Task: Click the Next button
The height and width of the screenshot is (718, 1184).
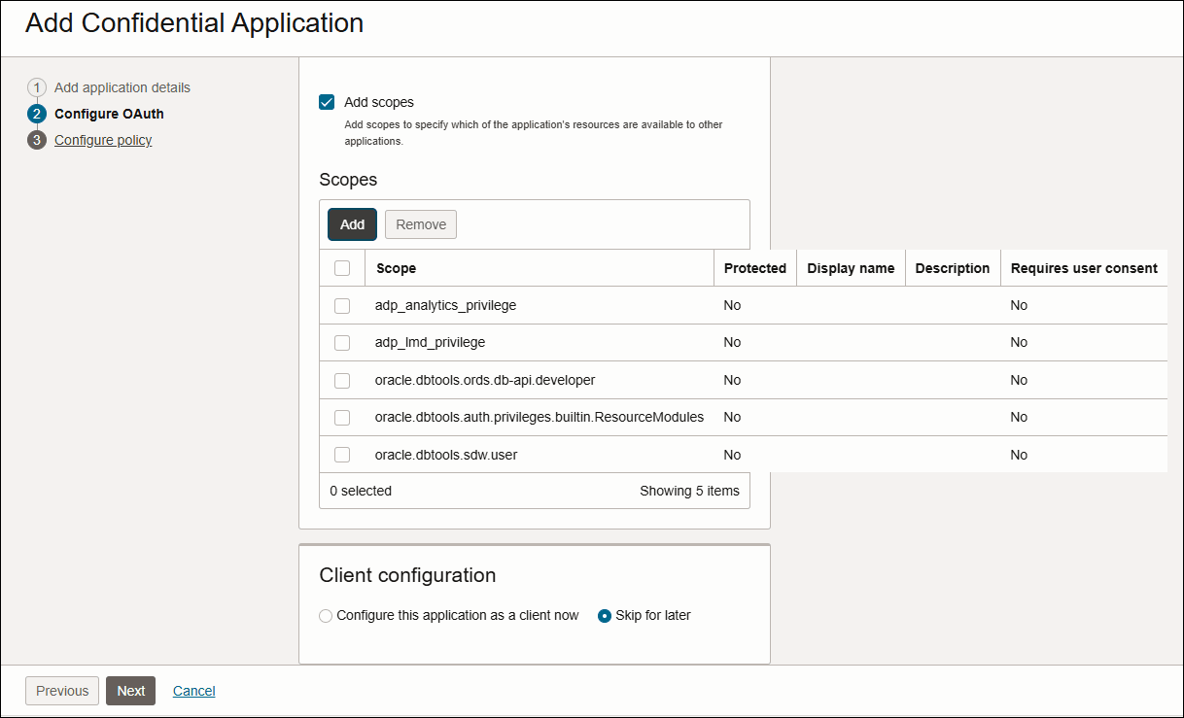Action: pyautogui.click(x=130, y=691)
